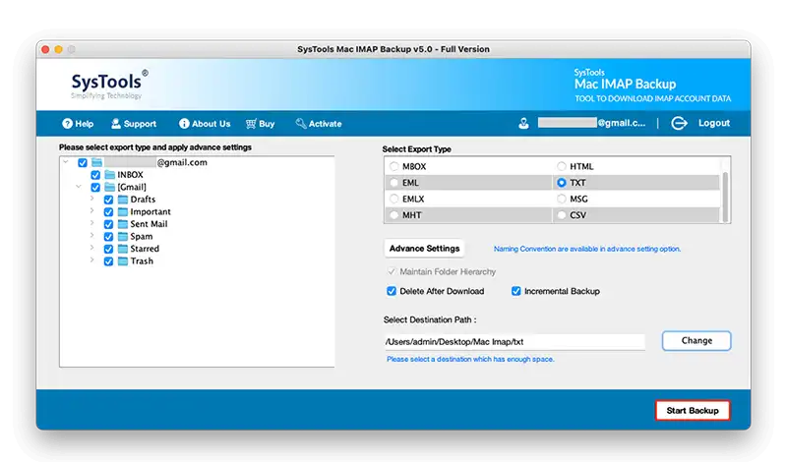Click the Logout arrow icon

click(x=679, y=123)
